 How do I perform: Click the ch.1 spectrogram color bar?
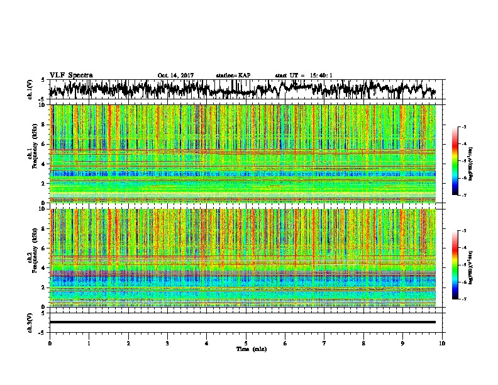click(x=455, y=161)
